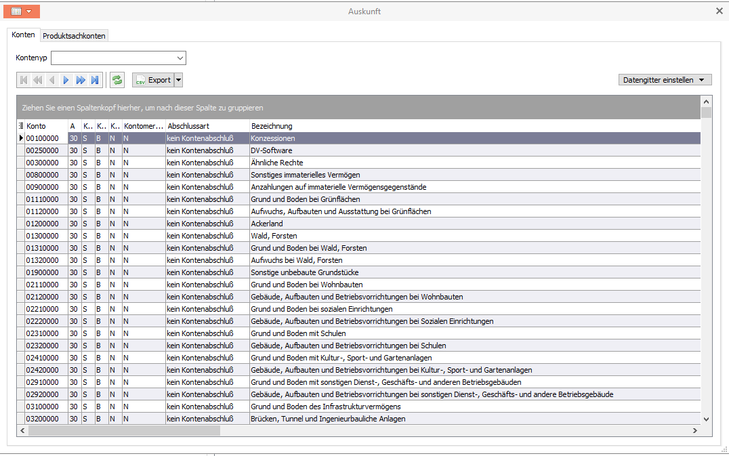Switch to the Produktsachkonten tab

(x=74, y=36)
